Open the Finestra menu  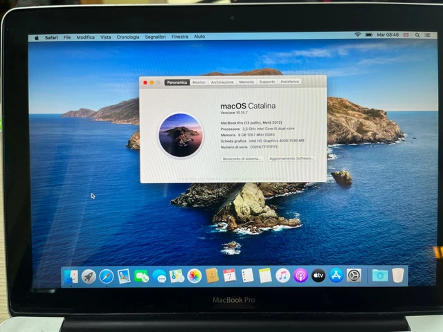[x=180, y=37]
